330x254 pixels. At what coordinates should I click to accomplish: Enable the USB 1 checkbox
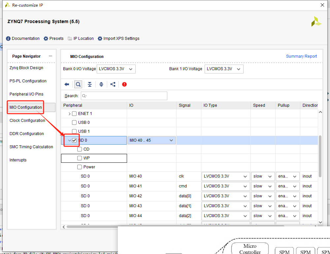(74, 131)
